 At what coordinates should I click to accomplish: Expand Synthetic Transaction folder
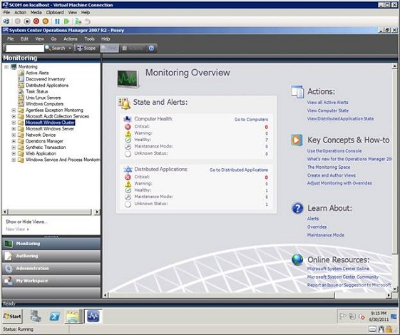14,148
